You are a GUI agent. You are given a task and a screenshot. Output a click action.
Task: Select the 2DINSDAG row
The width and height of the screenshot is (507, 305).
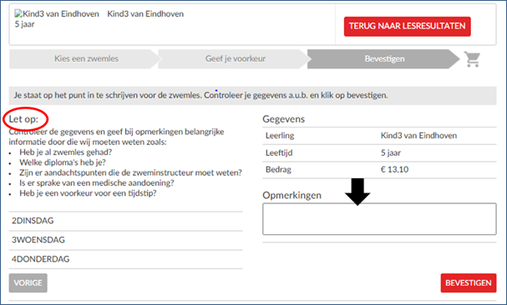click(x=126, y=221)
